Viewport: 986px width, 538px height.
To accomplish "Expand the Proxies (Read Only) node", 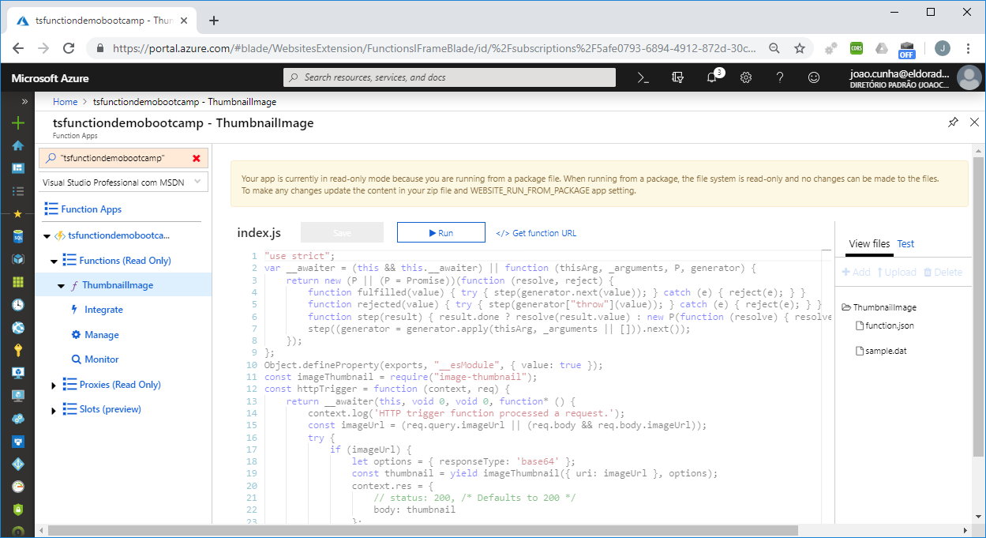I will 54,385.
